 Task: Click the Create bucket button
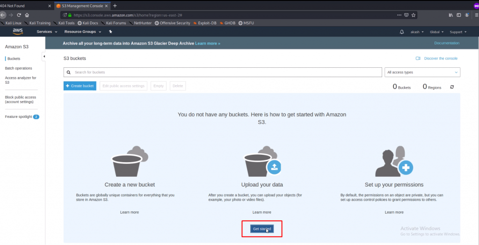click(80, 86)
